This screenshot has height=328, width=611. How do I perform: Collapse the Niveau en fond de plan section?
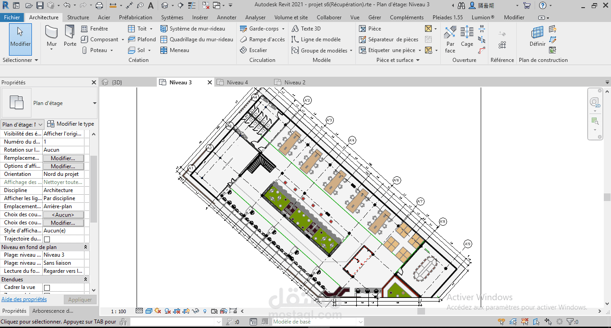click(86, 247)
